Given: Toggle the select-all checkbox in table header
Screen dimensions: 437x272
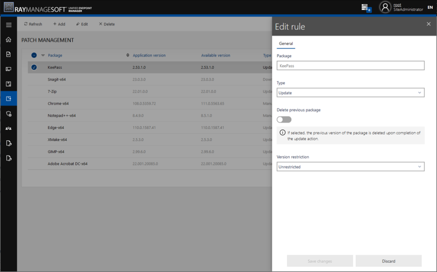Looking at the screenshot, I should coord(34,55).
